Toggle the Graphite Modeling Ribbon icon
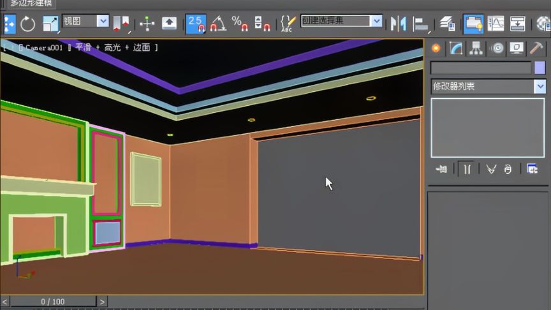The image size is (551, 310). 473,24
